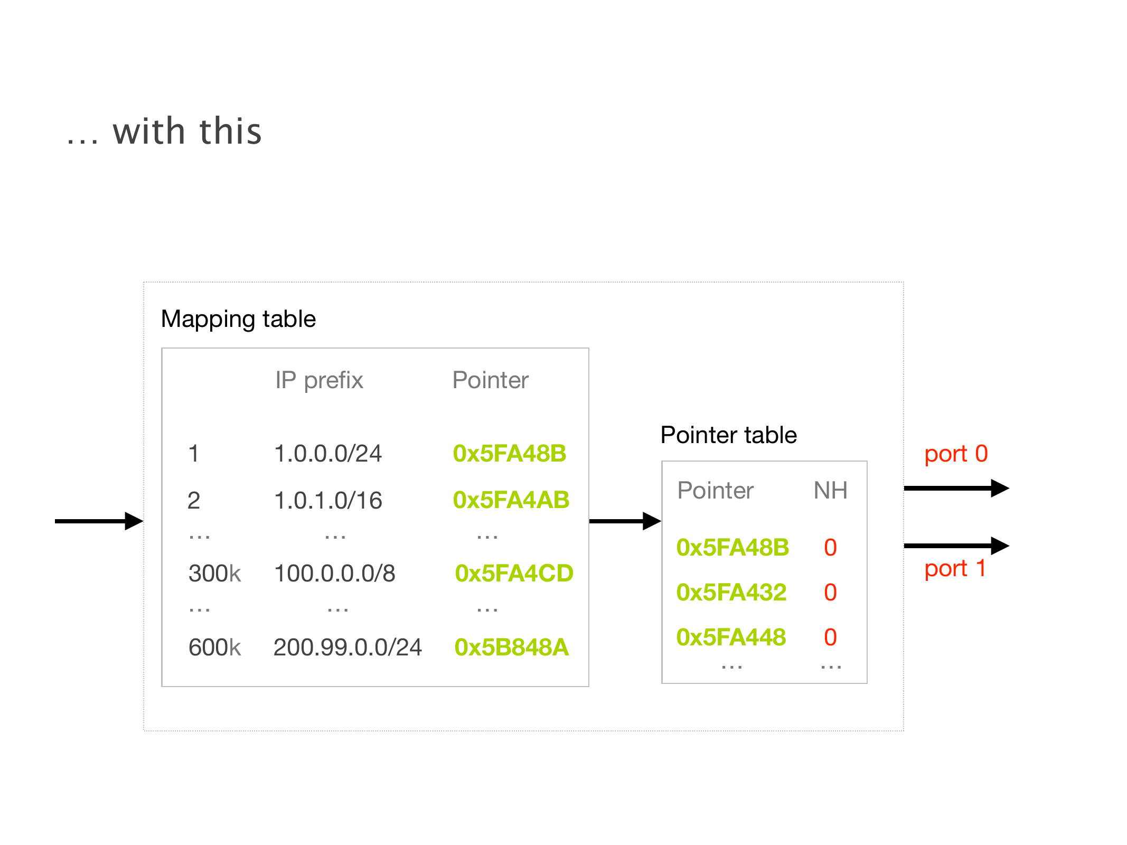The width and height of the screenshot is (1127, 845).
Task: Select the 100.0.0.0/8 prefix entry
Action: tap(335, 574)
